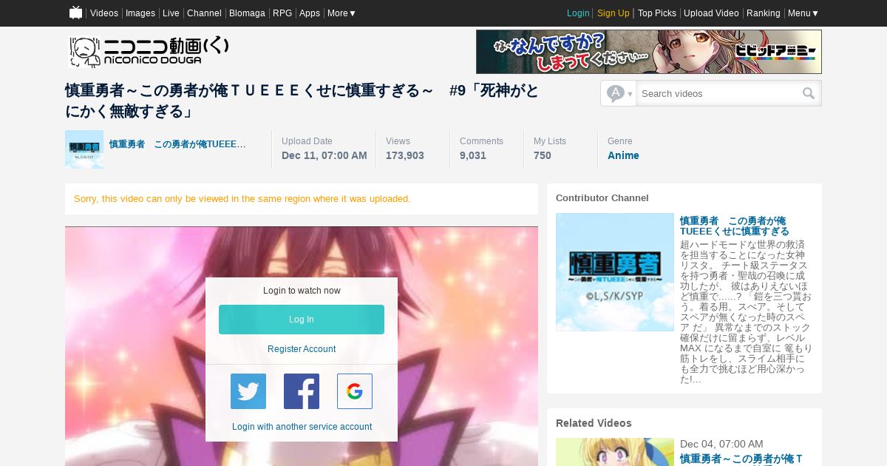Click the magnifier search icon
This screenshot has width=887, height=466.
coord(809,93)
